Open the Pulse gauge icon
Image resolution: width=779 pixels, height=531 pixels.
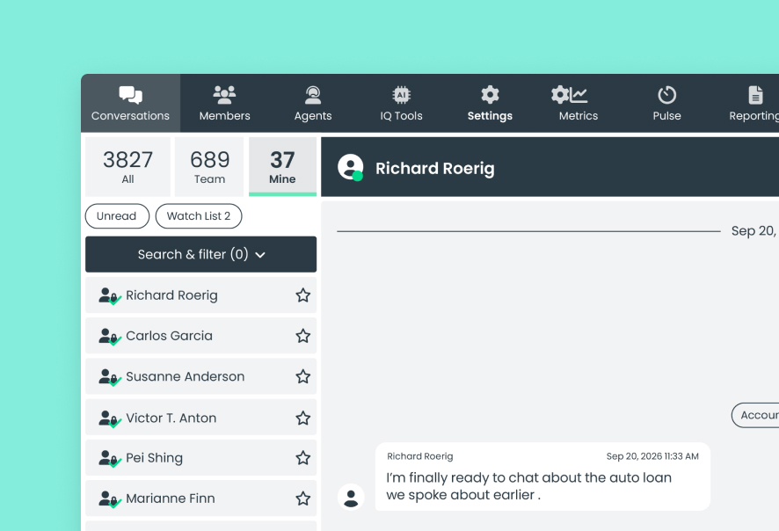coord(666,95)
